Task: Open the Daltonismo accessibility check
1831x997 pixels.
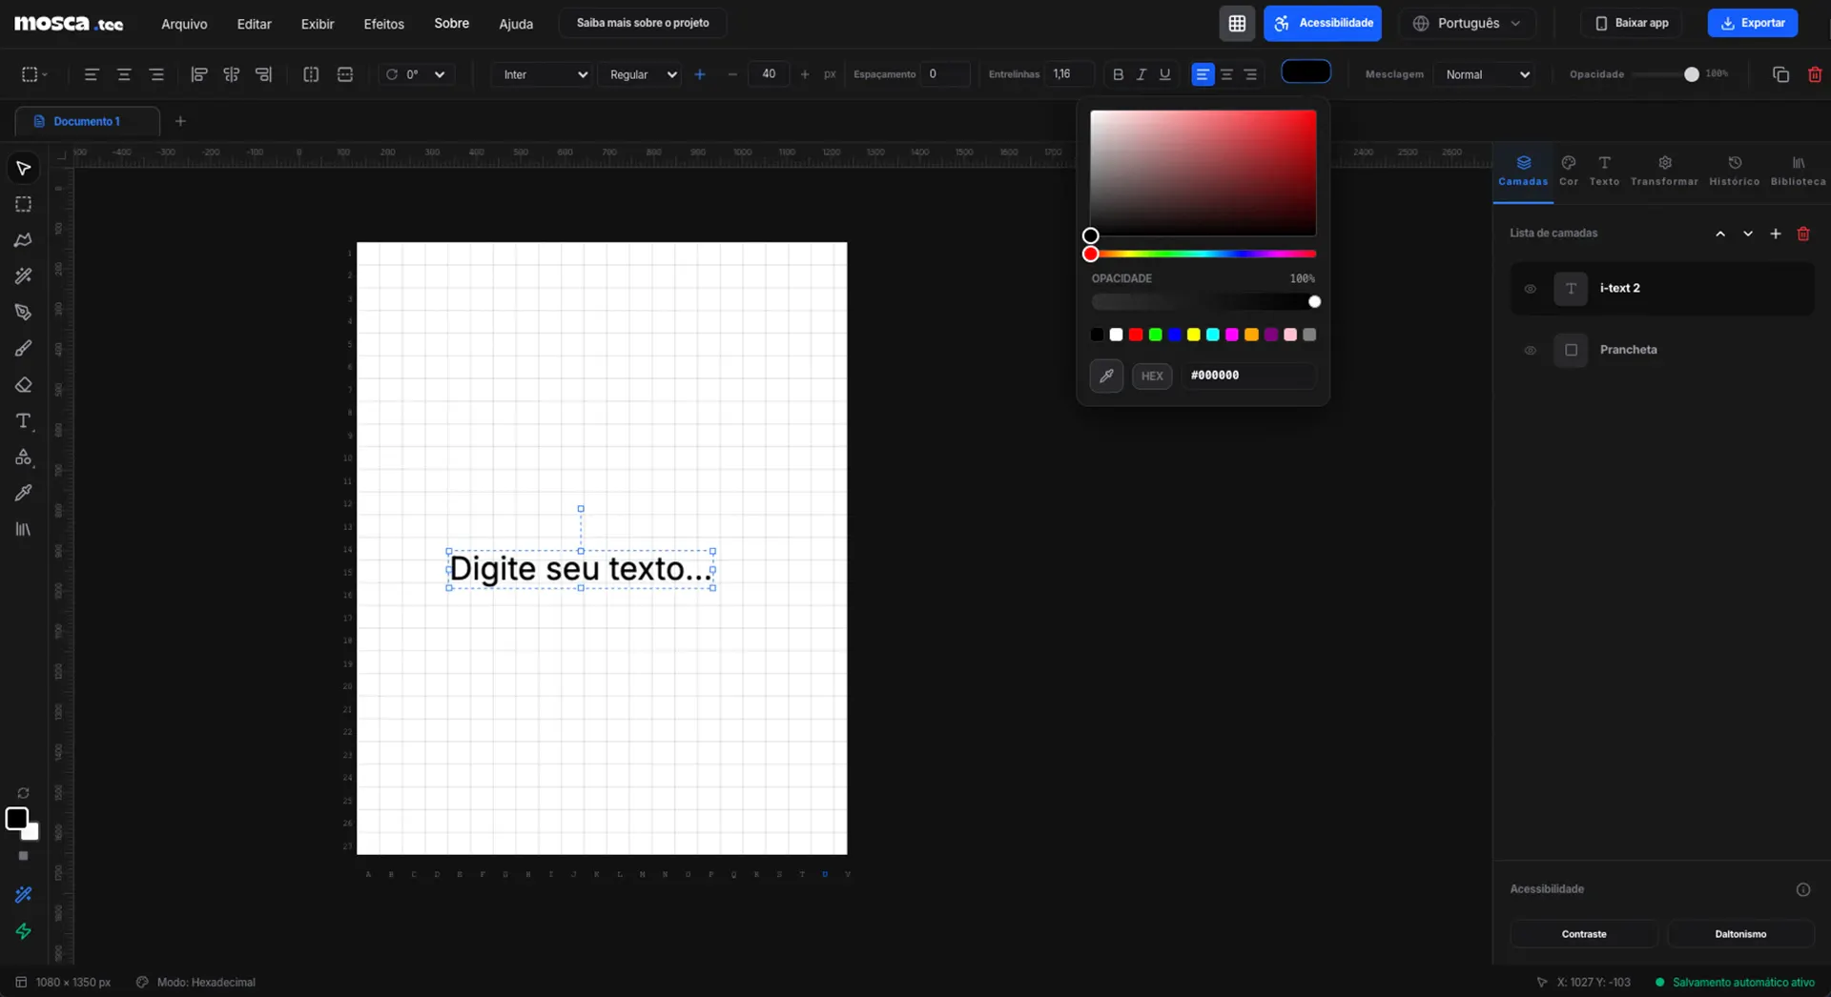Action: (1740, 934)
